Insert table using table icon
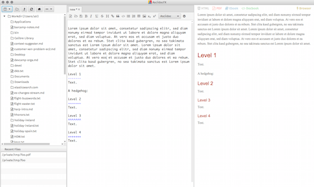 pos(139,16)
